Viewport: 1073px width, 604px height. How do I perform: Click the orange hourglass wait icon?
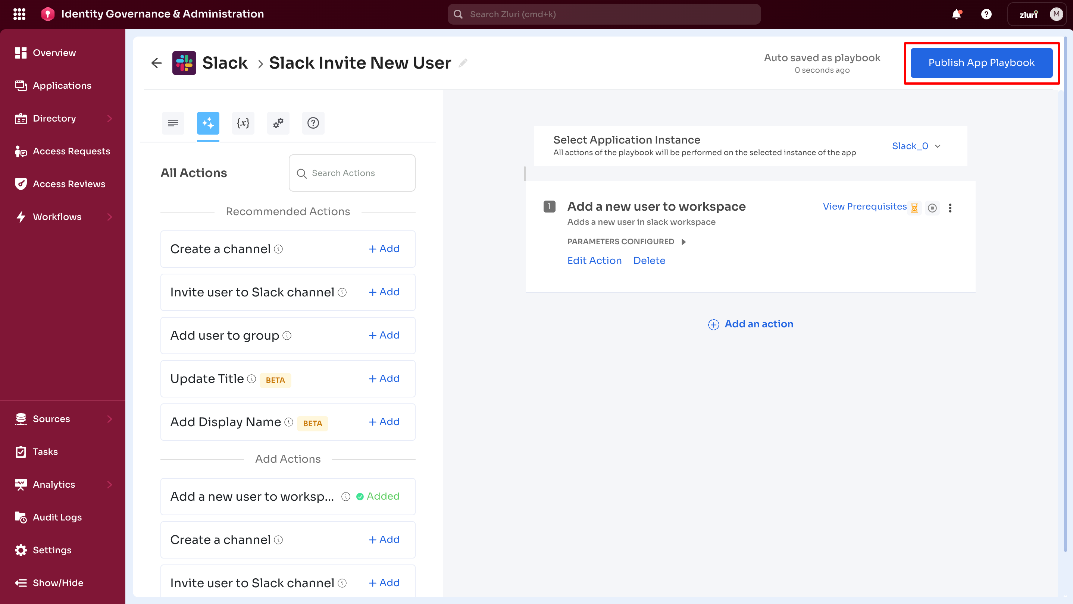tap(914, 207)
